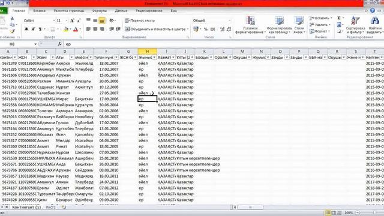The width and height of the screenshot is (384, 216).
Task: Click the accounting currency format icon
Action: [x=196, y=29]
